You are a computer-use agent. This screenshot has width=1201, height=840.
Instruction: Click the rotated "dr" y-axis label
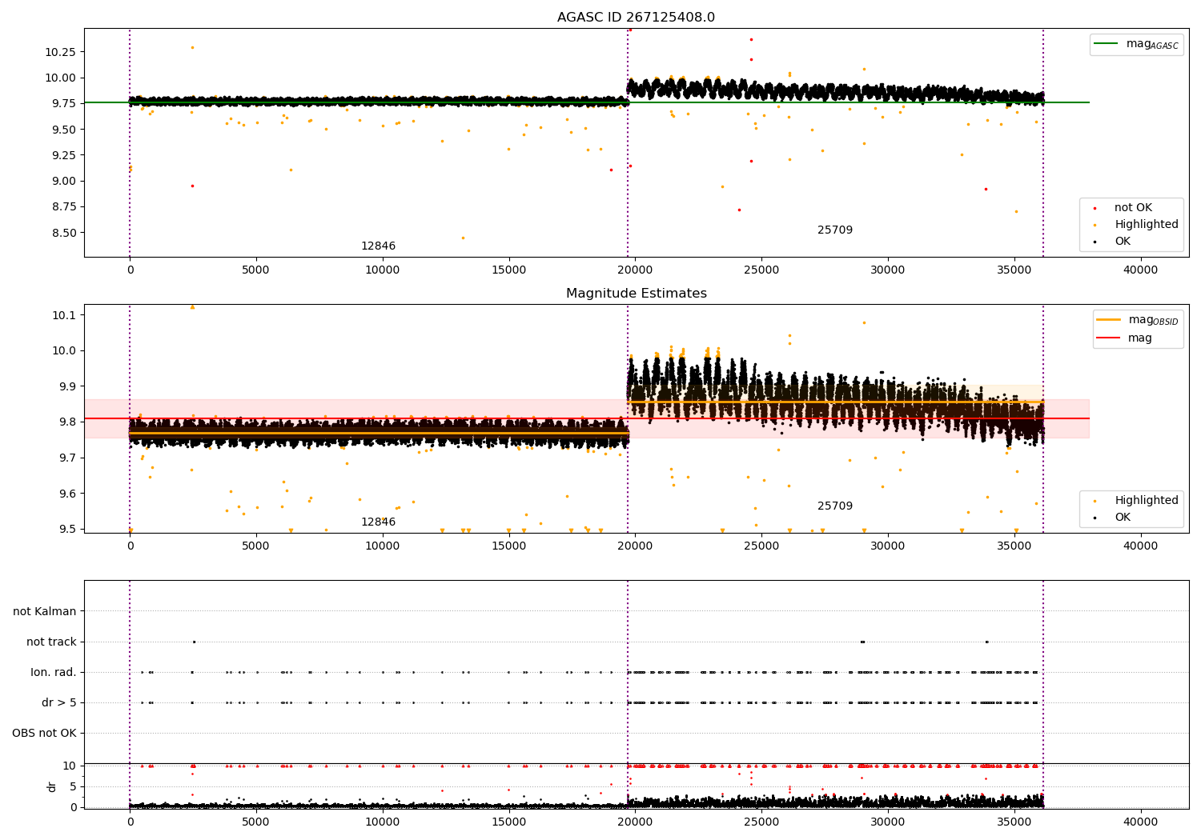pyautogui.click(x=52, y=786)
